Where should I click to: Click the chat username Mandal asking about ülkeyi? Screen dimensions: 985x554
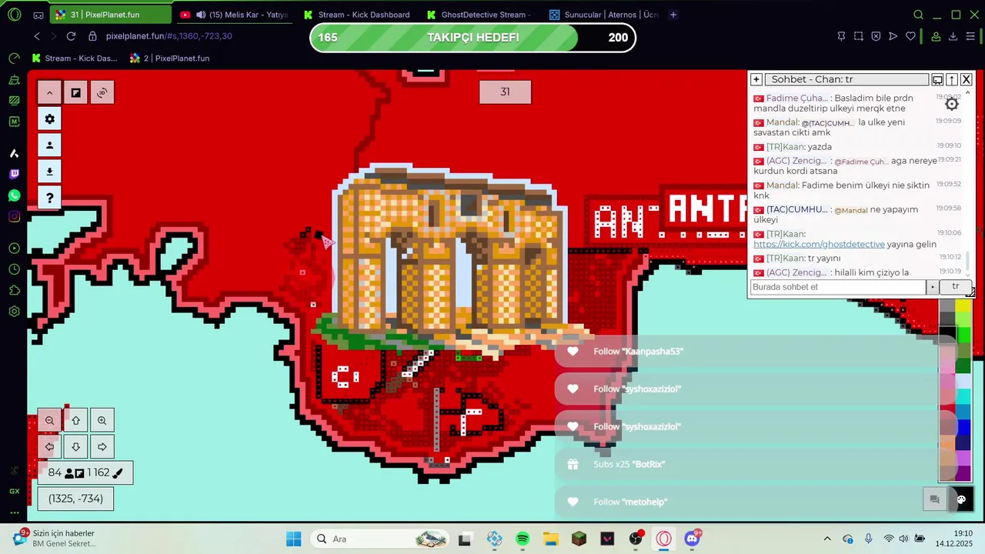782,185
